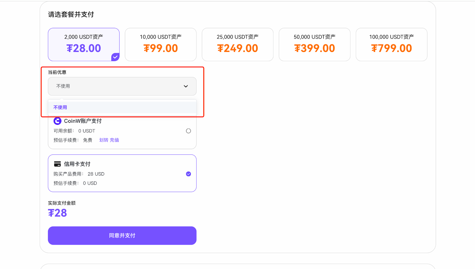Screen dimensions: 475x269
Task: Click the ₮28 actual payment amount
Action: (58, 213)
